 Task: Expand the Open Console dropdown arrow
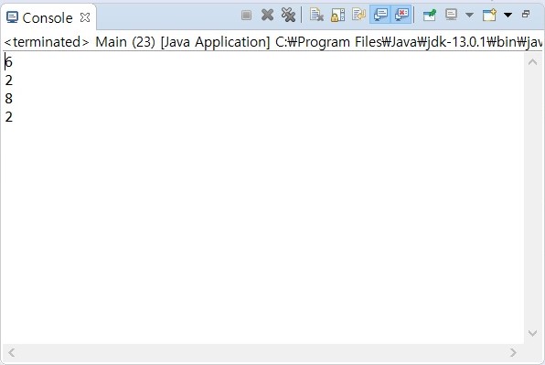(x=508, y=15)
